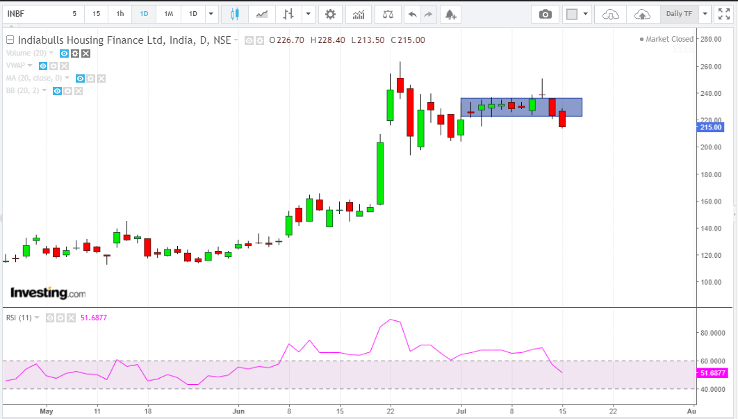Select the highlighted 1D interval
The width and height of the screenshot is (738, 419).
[144, 14]
